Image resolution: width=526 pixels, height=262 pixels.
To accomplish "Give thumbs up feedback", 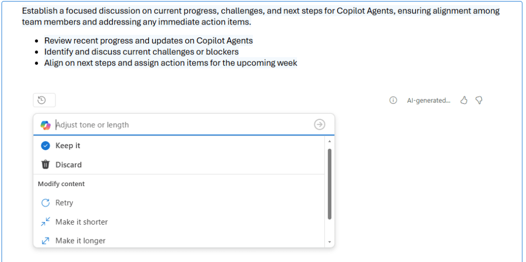I will pos(464,100).
